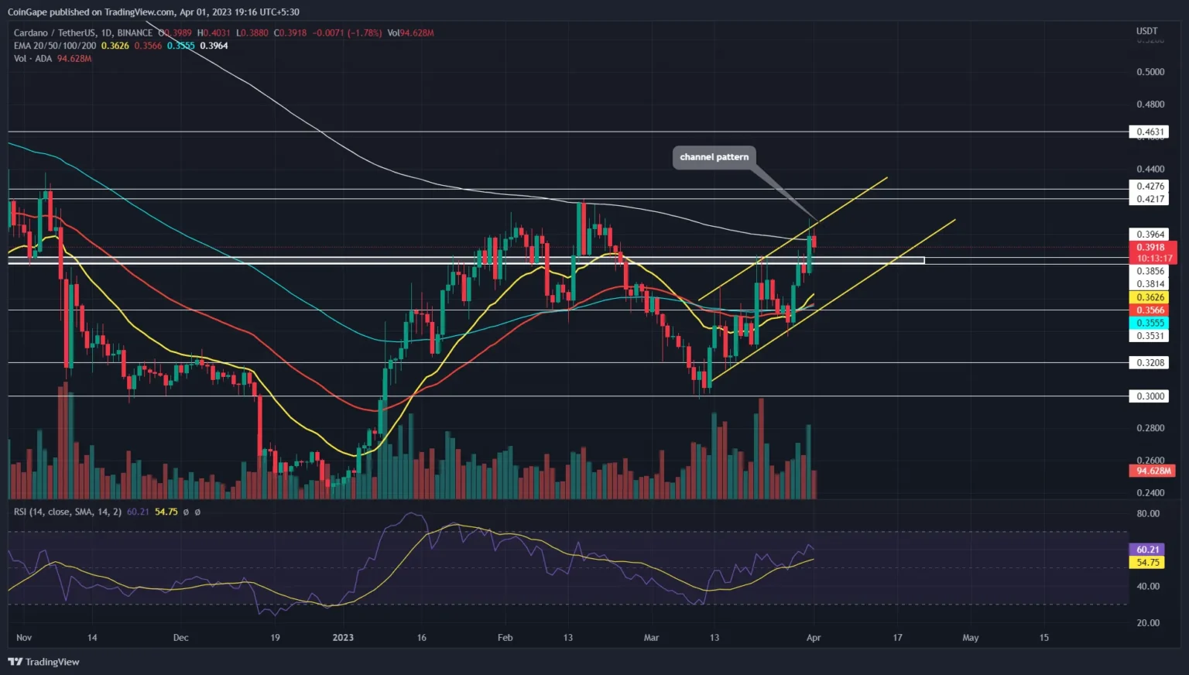
Task: Select the 0.4631 resistance price label
Action: 1151,132
